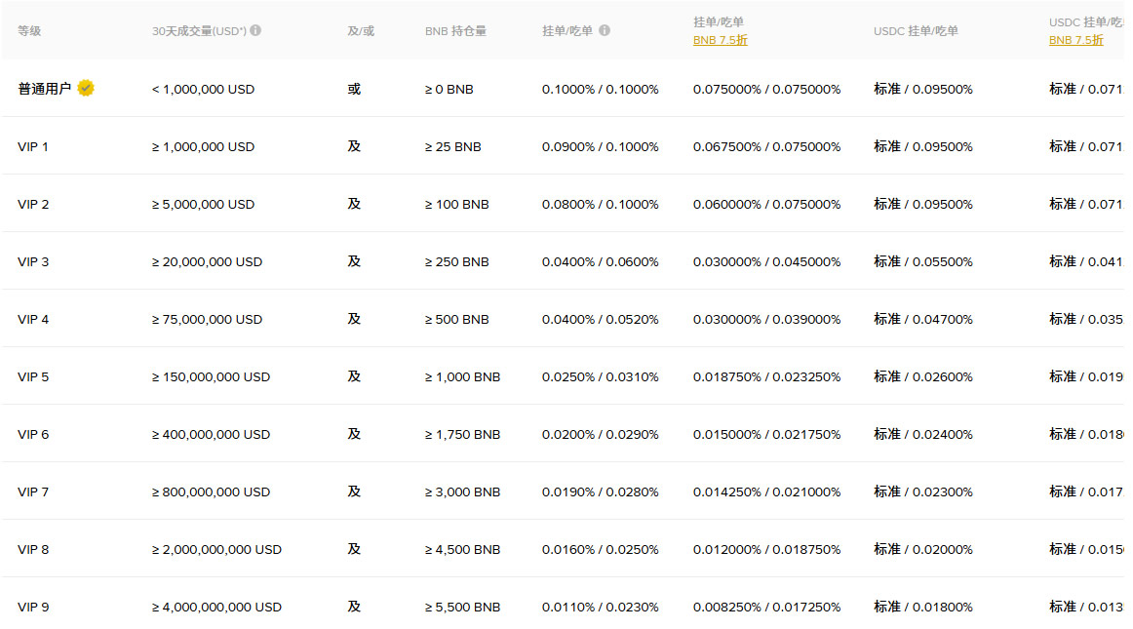Click the USDC 挂单/吃单 column header
This screenshot has height=629, width=1133.
(916, 31)
